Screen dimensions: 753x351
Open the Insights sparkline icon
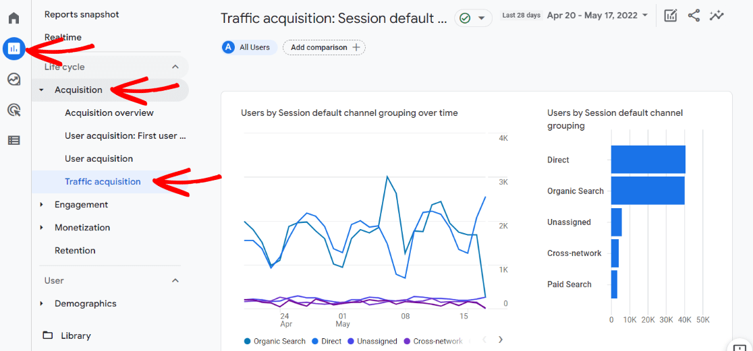tap(717, 16)
